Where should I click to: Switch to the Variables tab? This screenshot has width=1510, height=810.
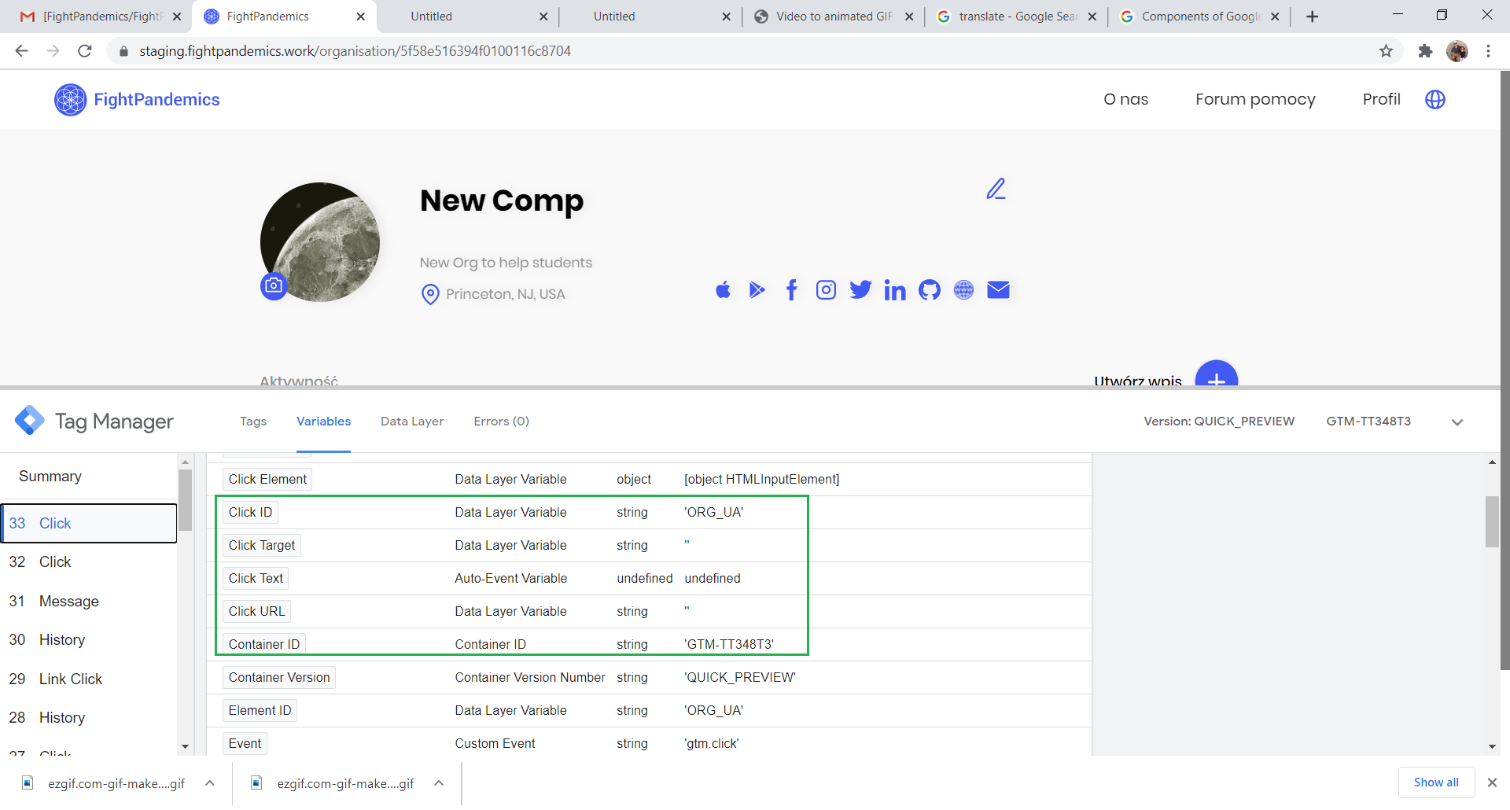(x=323, y=422)
